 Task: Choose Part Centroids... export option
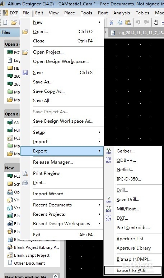133,227
